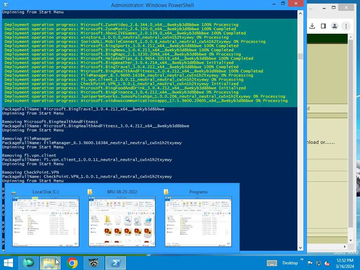Open the network tray icon
The width and height of the screenshot is (360, 270).
tap(319, 263)
